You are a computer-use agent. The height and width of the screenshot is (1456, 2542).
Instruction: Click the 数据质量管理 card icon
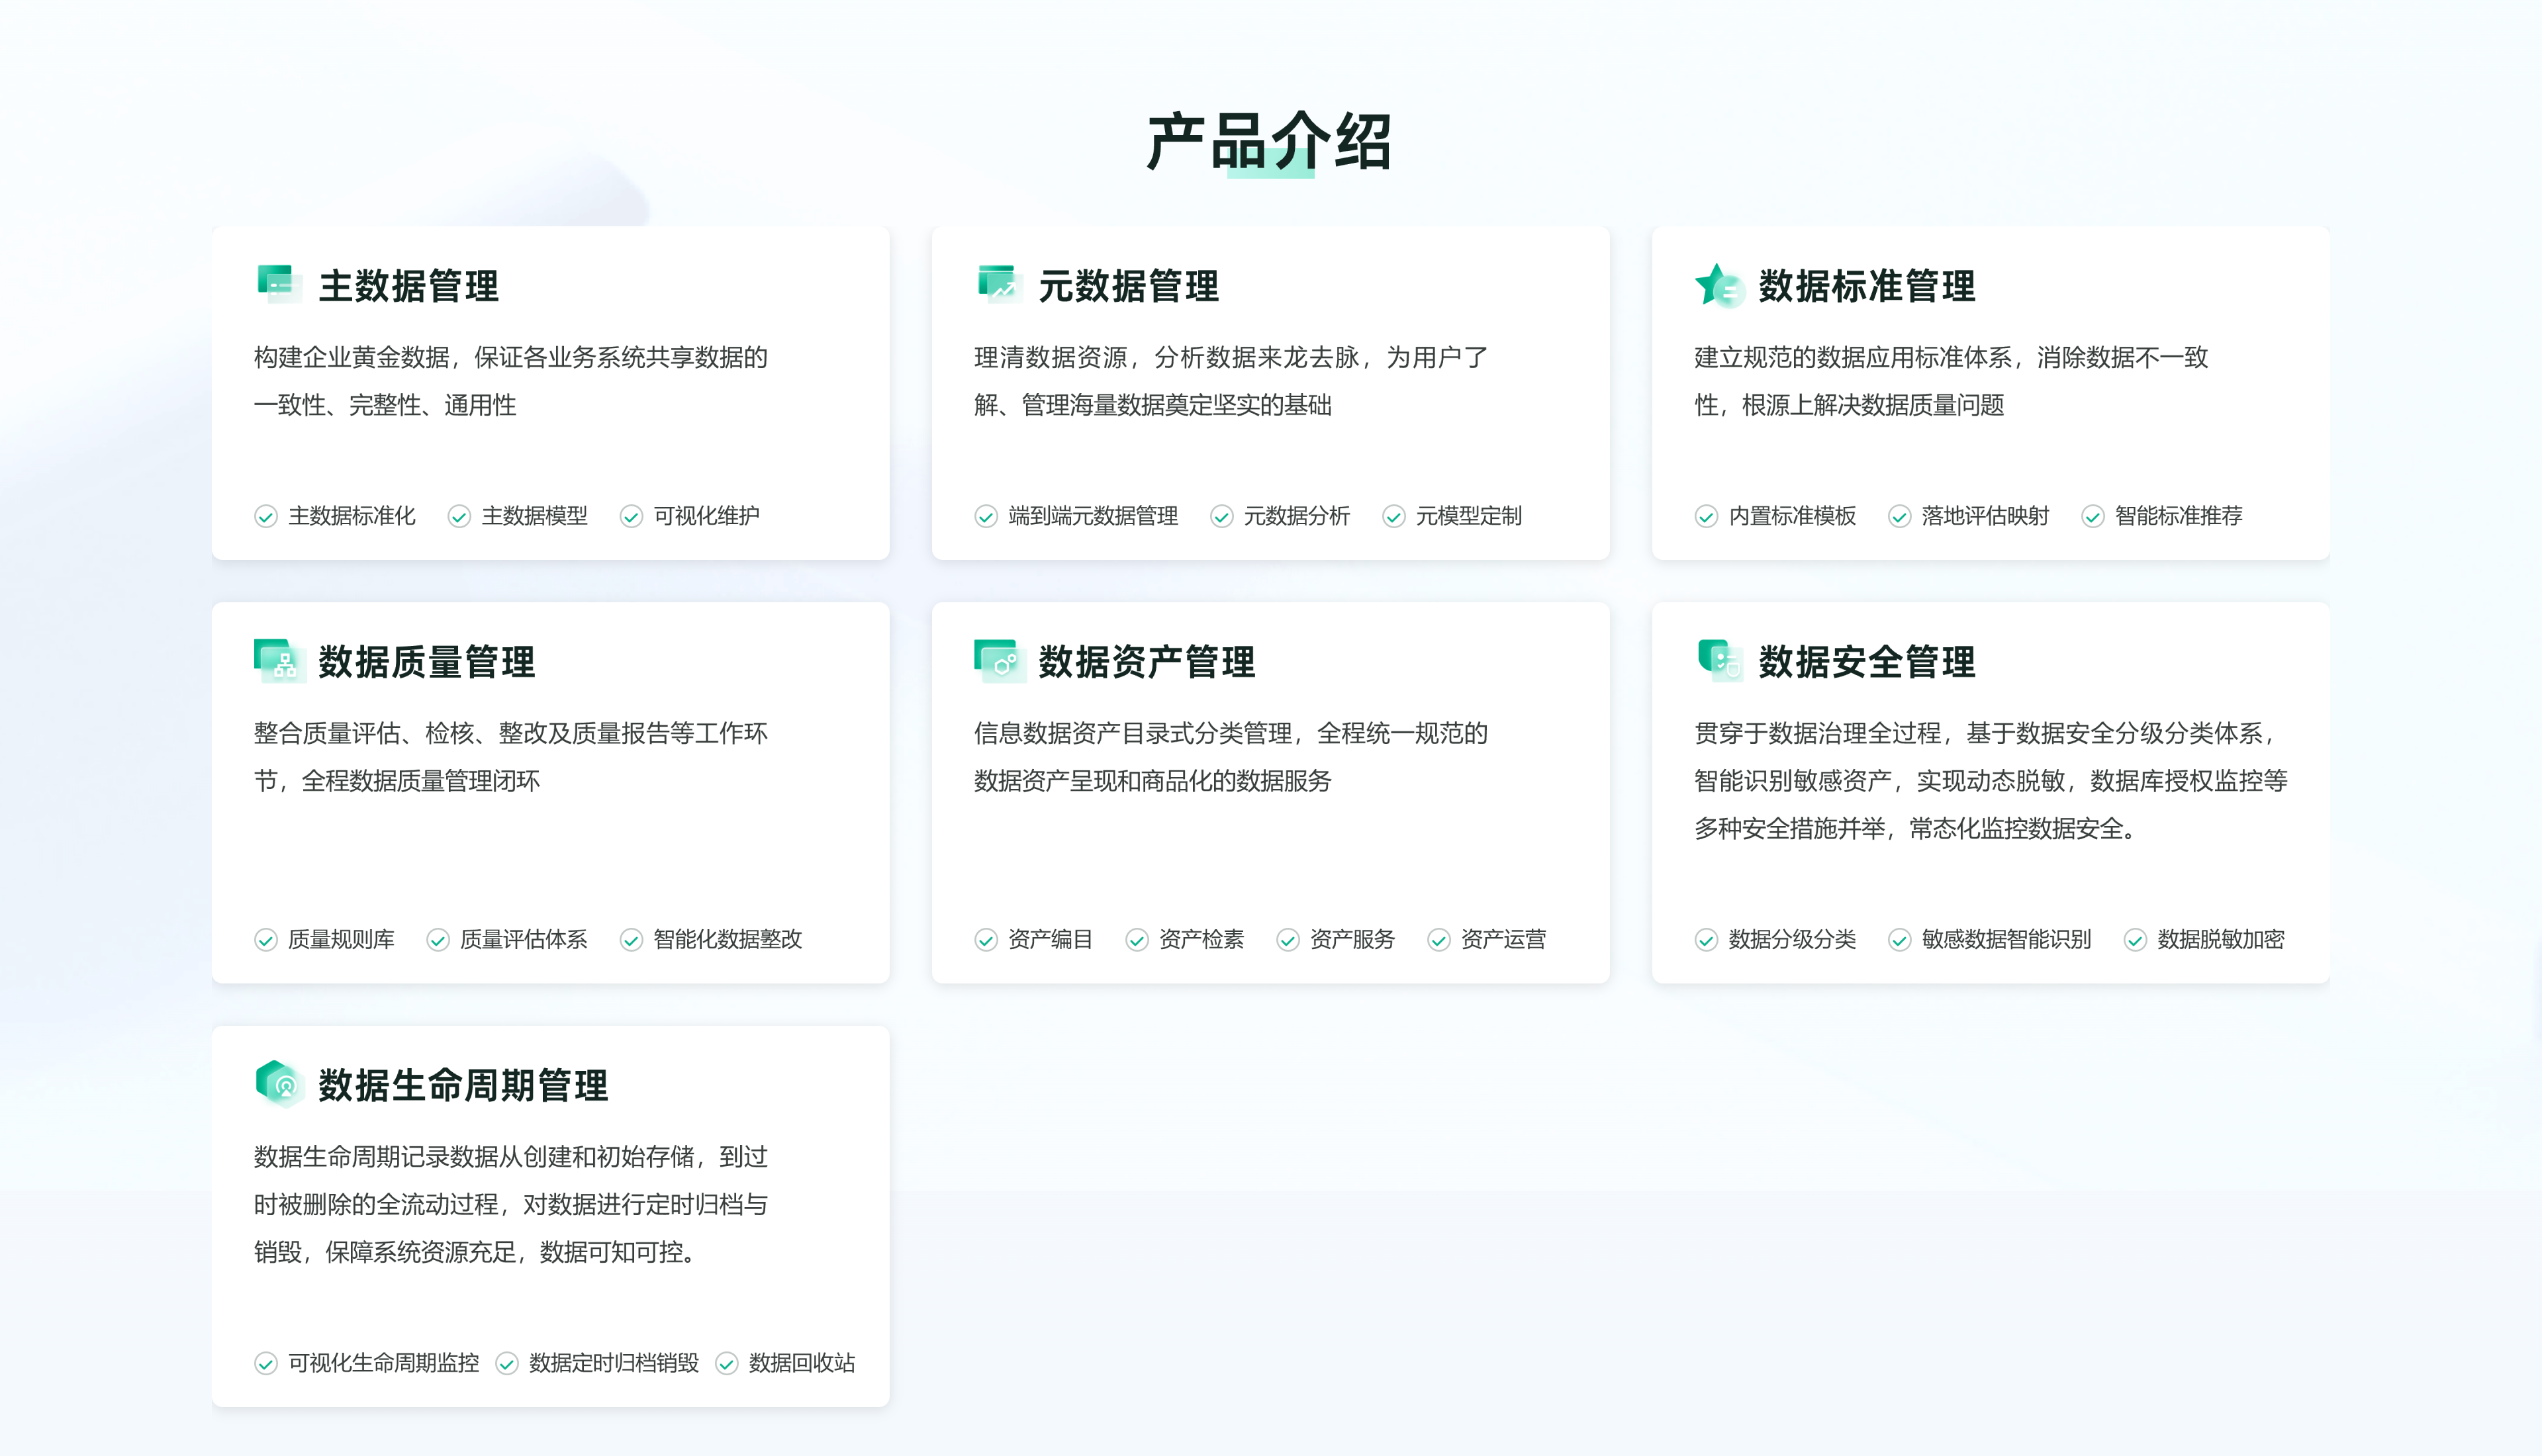279,660
